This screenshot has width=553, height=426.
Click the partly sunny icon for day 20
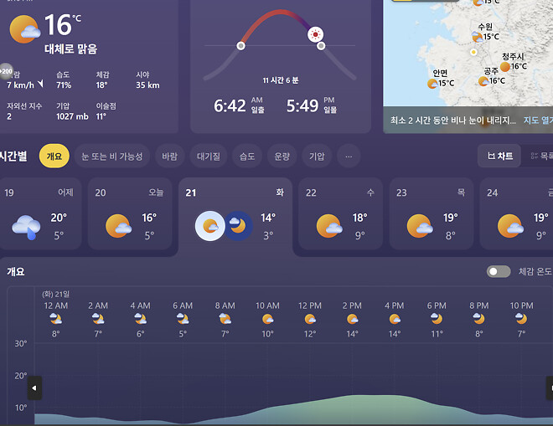[118, 226]
